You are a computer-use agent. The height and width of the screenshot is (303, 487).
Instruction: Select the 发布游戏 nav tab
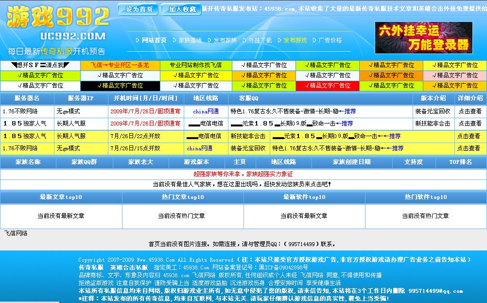[296, 40]
